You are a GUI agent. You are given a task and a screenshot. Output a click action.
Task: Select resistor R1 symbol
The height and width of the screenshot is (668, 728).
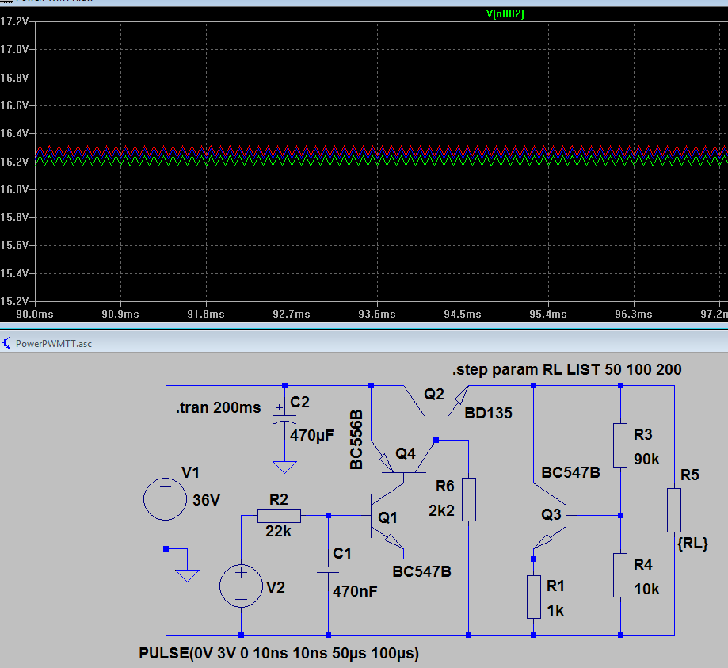coord(534,597)
